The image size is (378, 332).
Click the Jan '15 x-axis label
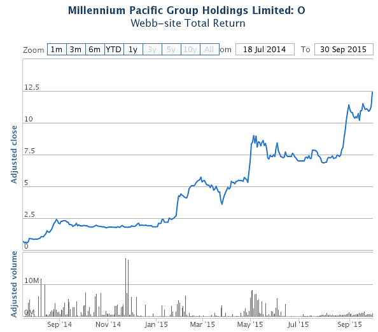[156, 324]
